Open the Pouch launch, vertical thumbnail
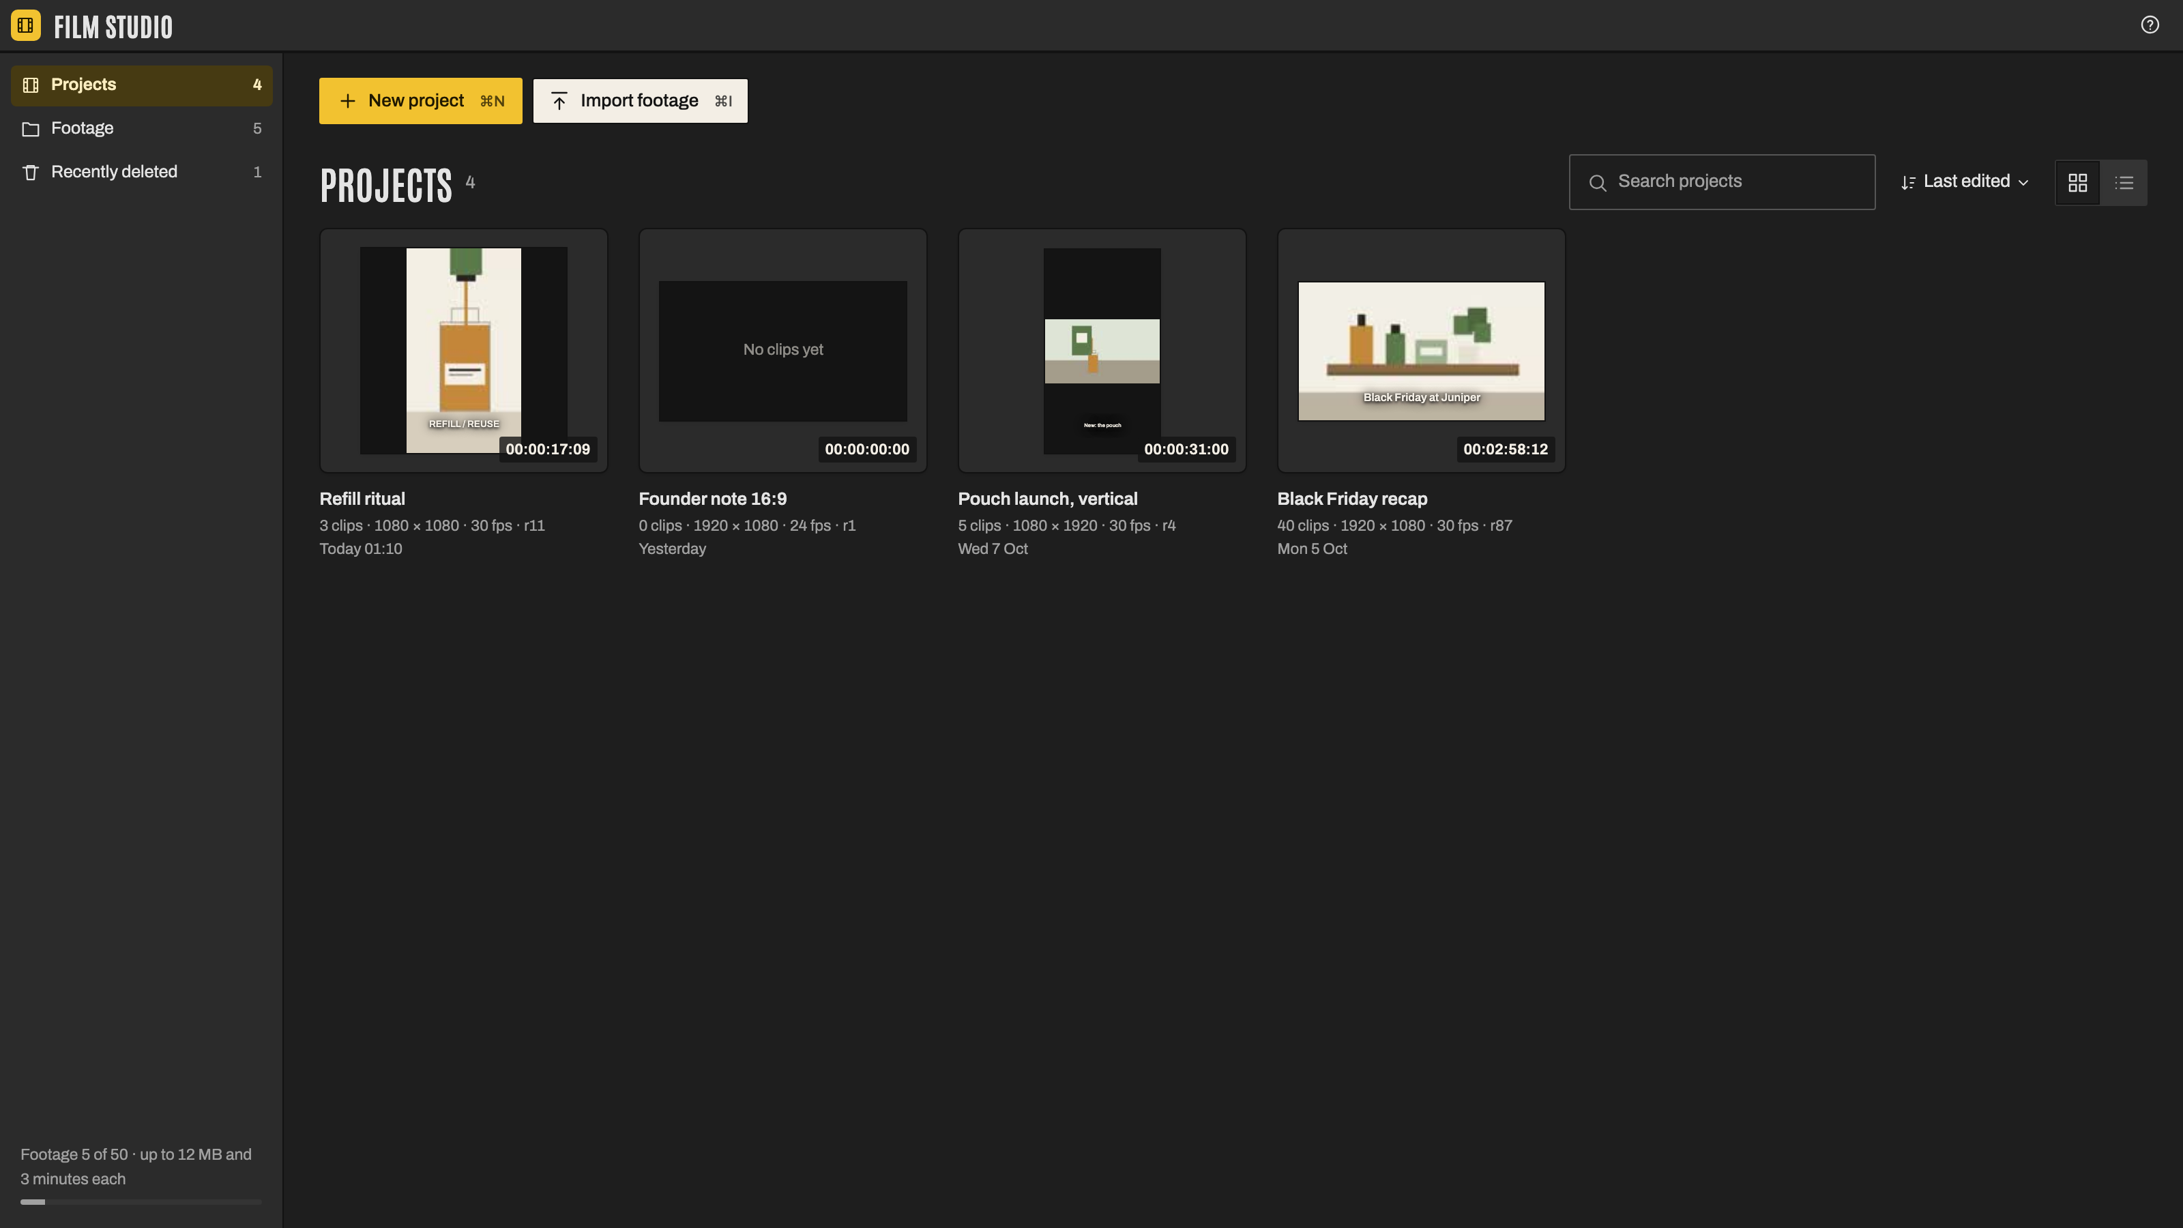 (1102, 350)
